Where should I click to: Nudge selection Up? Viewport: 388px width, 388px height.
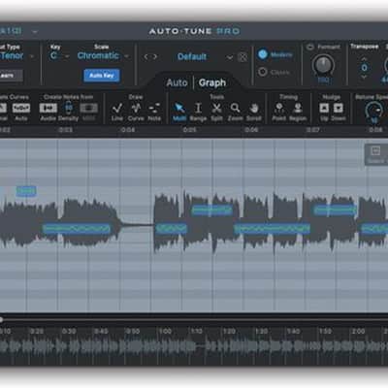(324, 108)
